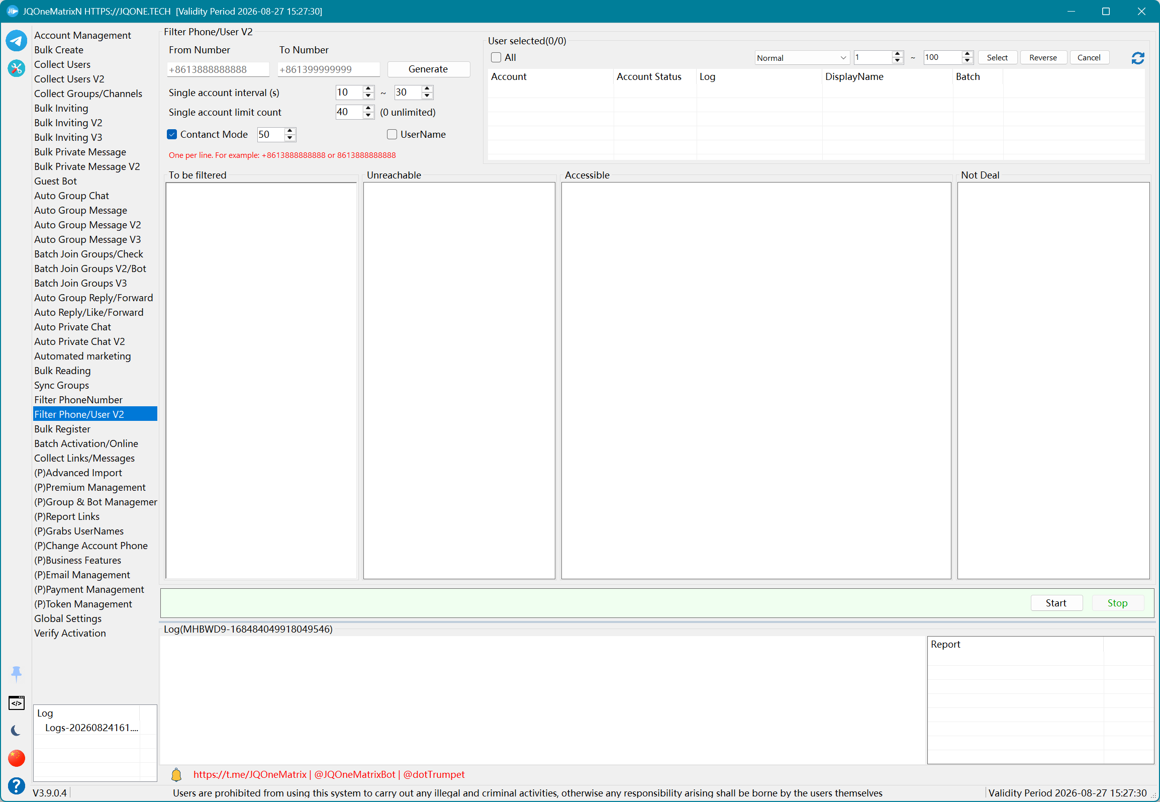
Task: Toggle dark mode with the moon icon
Action: (x=16, y=730)
